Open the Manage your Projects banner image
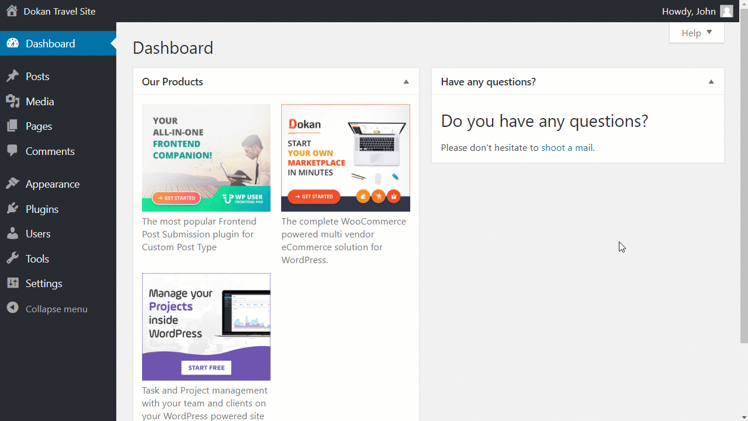 [206, 327]
